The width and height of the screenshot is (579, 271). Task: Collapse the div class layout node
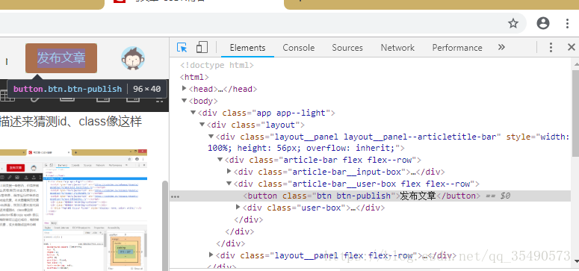(202, 124)
